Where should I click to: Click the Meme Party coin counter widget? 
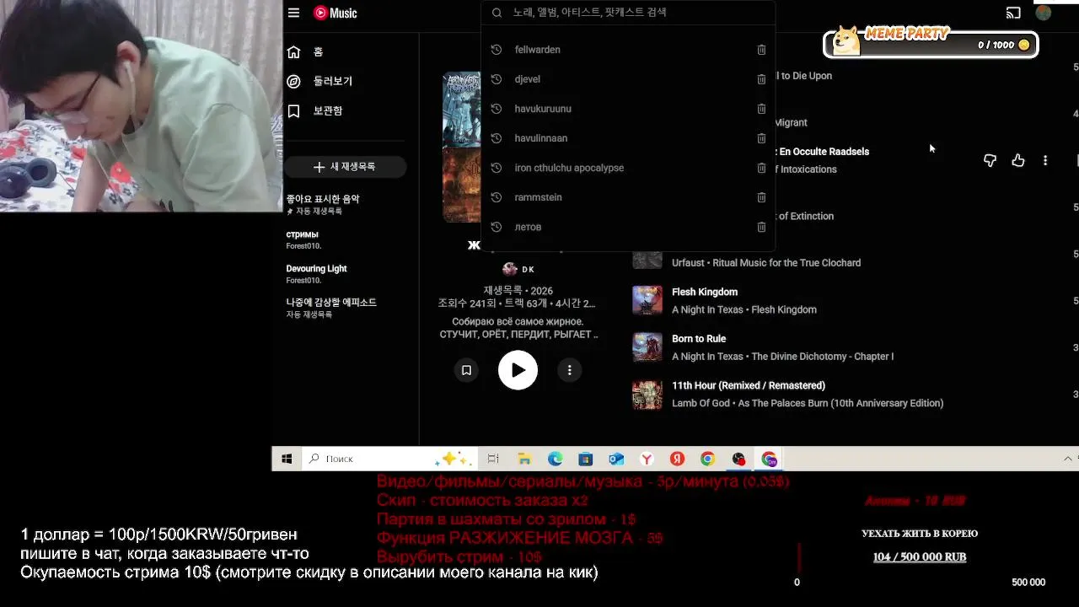point(931,42)
